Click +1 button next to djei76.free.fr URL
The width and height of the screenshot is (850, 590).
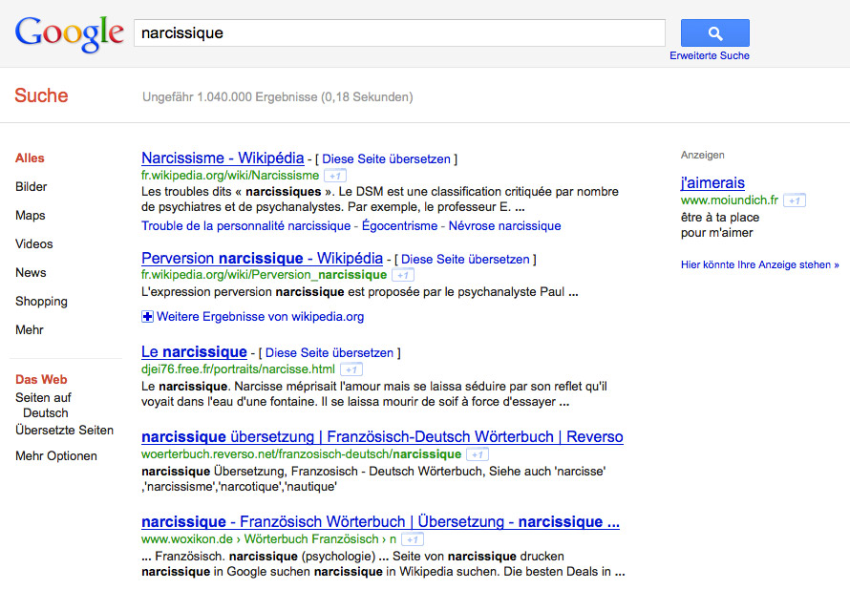tap(351, 369)
